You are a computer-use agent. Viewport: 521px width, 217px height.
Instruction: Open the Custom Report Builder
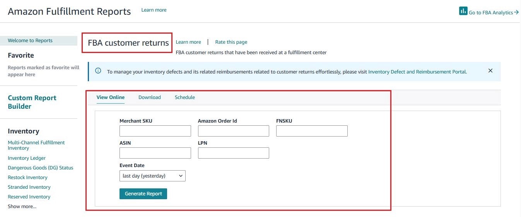point(32,102)
